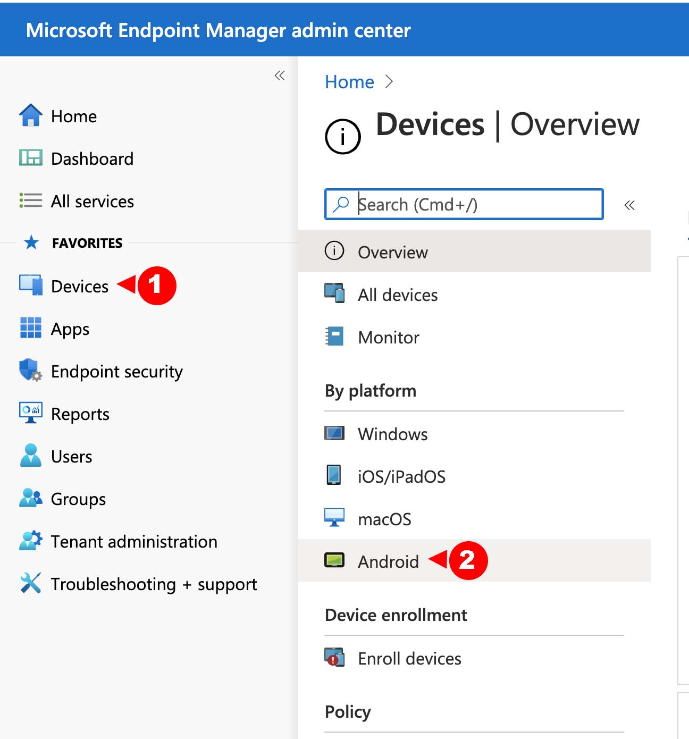Collapse the left navigation sidebar
The width and height of the screenshot is (689, 739).
click(280, 75)
